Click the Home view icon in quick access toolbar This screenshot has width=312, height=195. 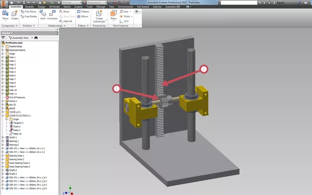40,3
